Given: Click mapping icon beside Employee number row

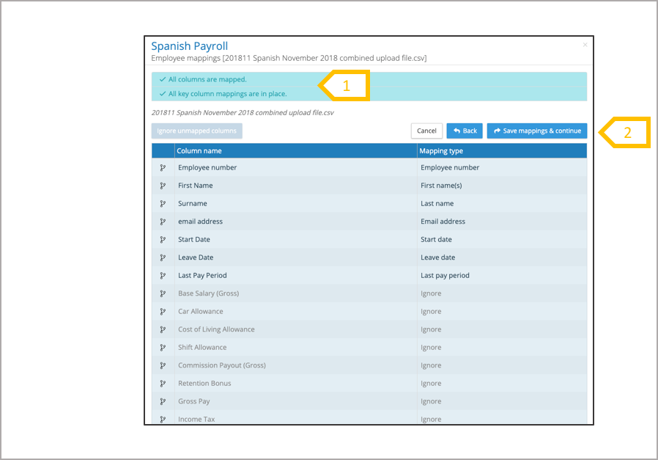Looking at the screenshot, I should point(163,167).
